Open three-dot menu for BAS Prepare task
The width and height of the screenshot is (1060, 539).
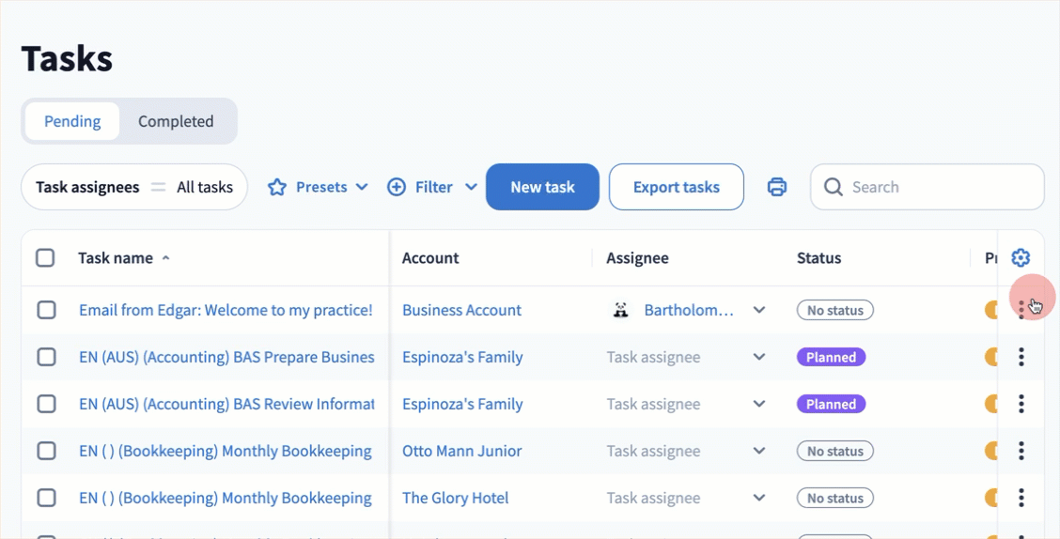click(x=1021, y=357)
